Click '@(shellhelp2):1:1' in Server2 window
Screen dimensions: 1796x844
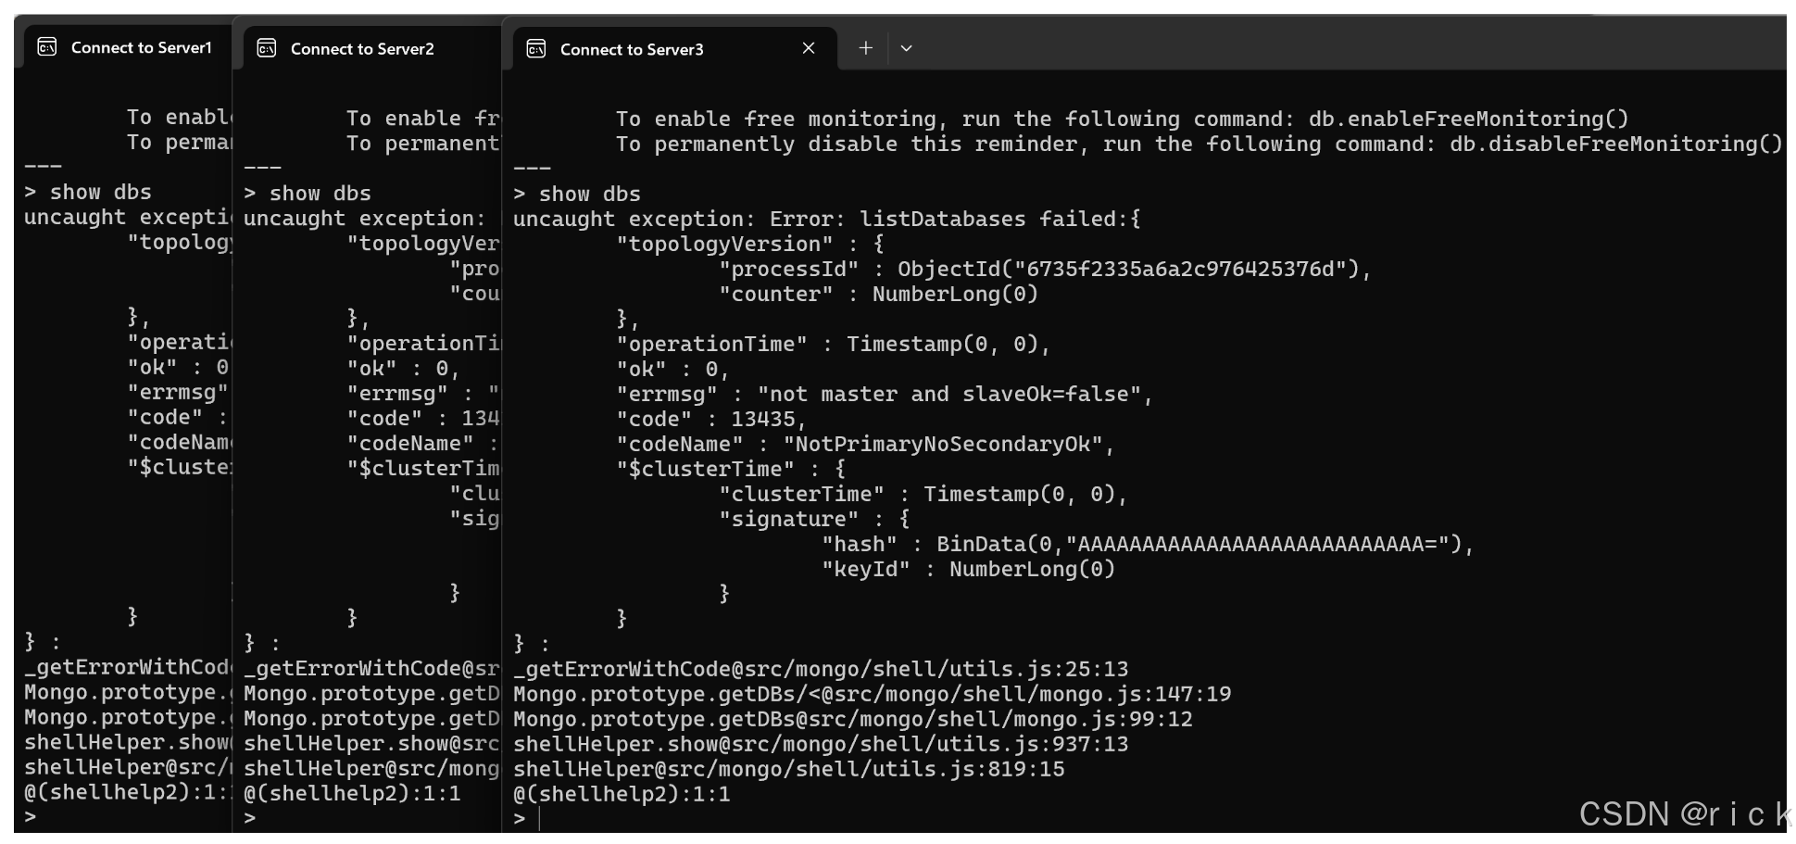(352, 794)
